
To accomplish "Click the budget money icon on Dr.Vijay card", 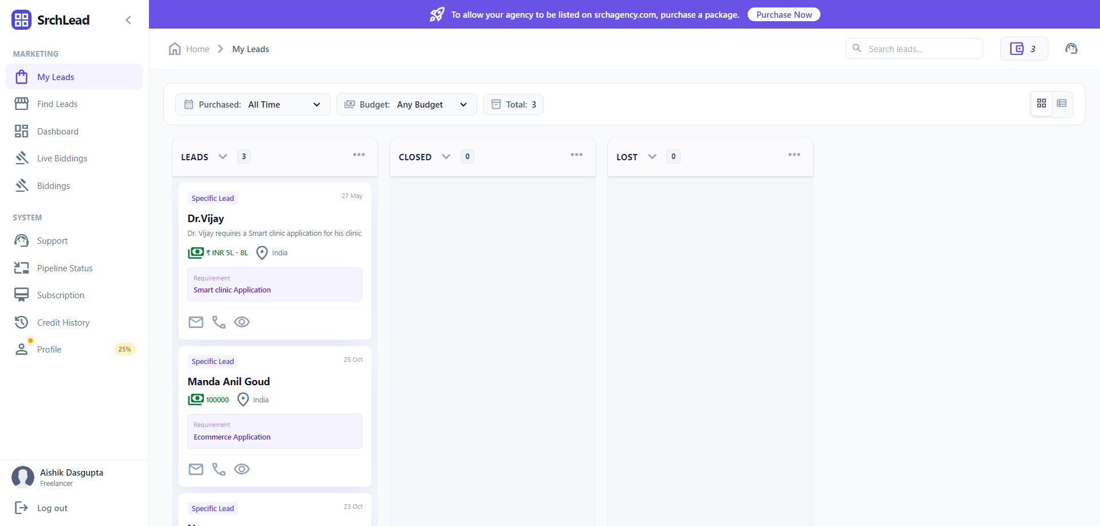I will coord(196,252).
